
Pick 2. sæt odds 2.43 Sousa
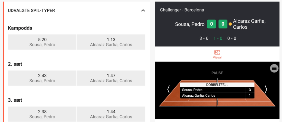(42, 78)
